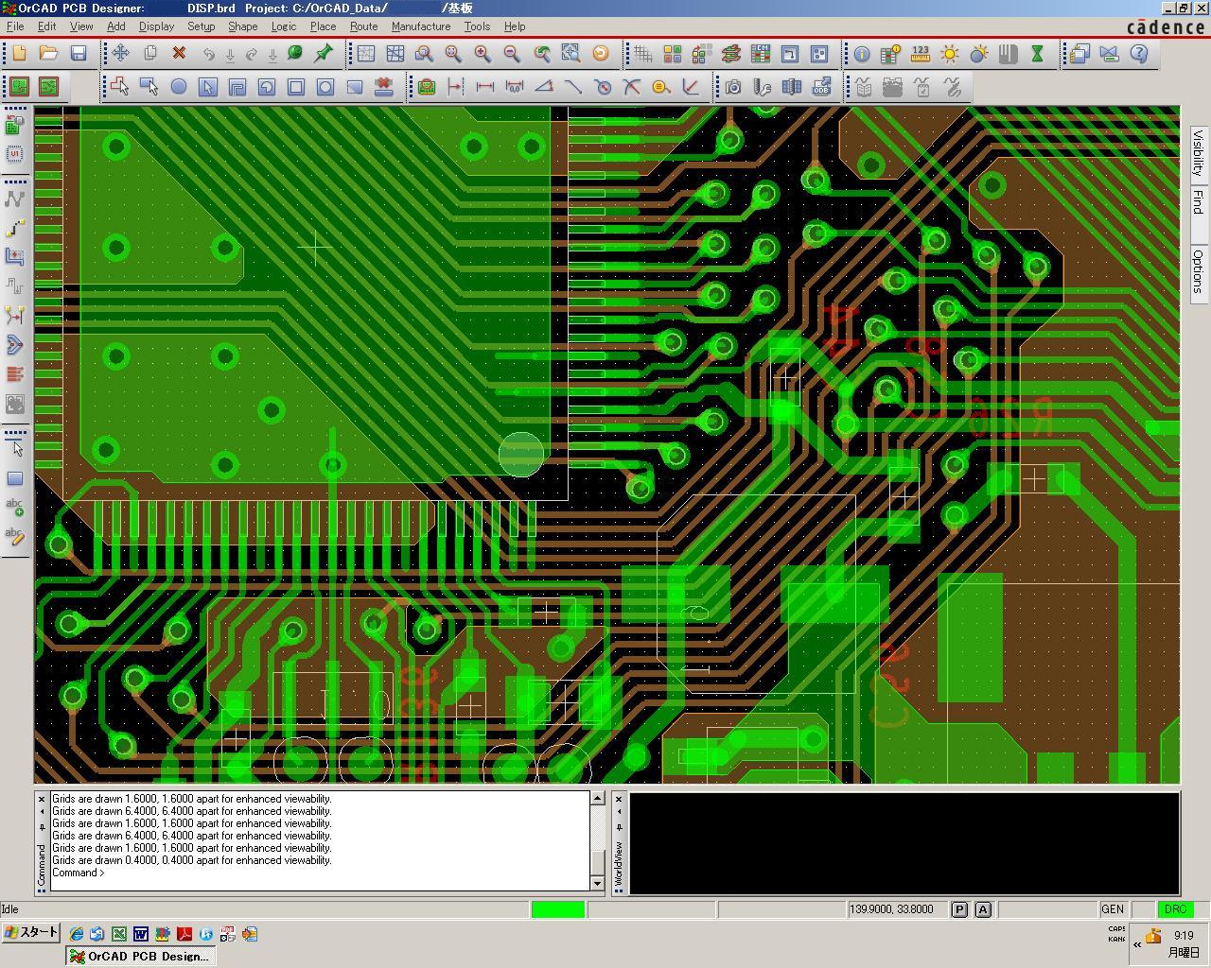Click the yellow sun Shadow toggle icon
The image size is (1211, 968).
tap(950, 54)
